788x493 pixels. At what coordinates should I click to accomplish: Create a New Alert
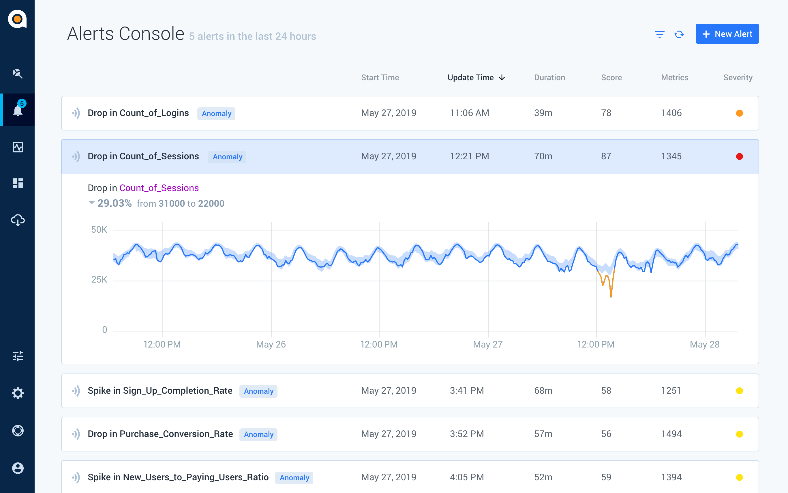pyautogui.click(x=727, y=34)
